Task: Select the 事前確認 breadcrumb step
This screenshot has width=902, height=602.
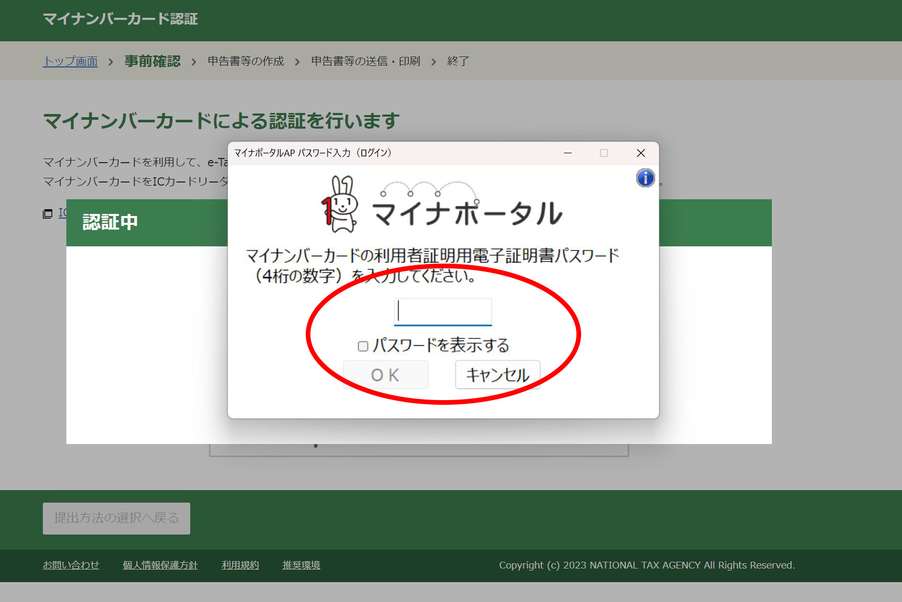Action: 153,61
